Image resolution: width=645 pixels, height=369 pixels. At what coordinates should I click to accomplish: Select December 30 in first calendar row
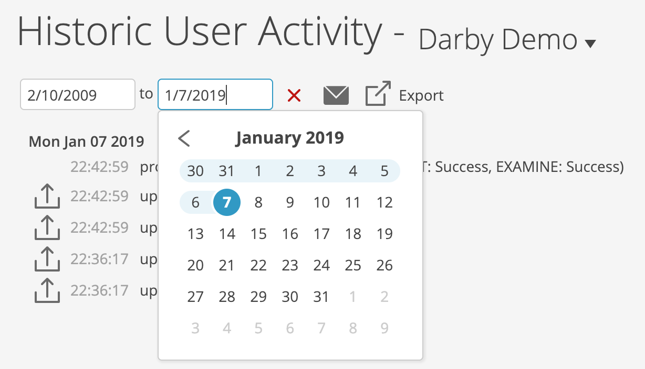click(x=195, y=171)
